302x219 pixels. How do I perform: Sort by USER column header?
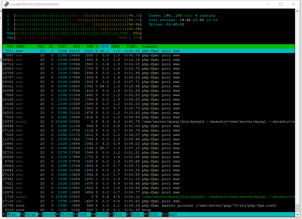pos(20,46)
